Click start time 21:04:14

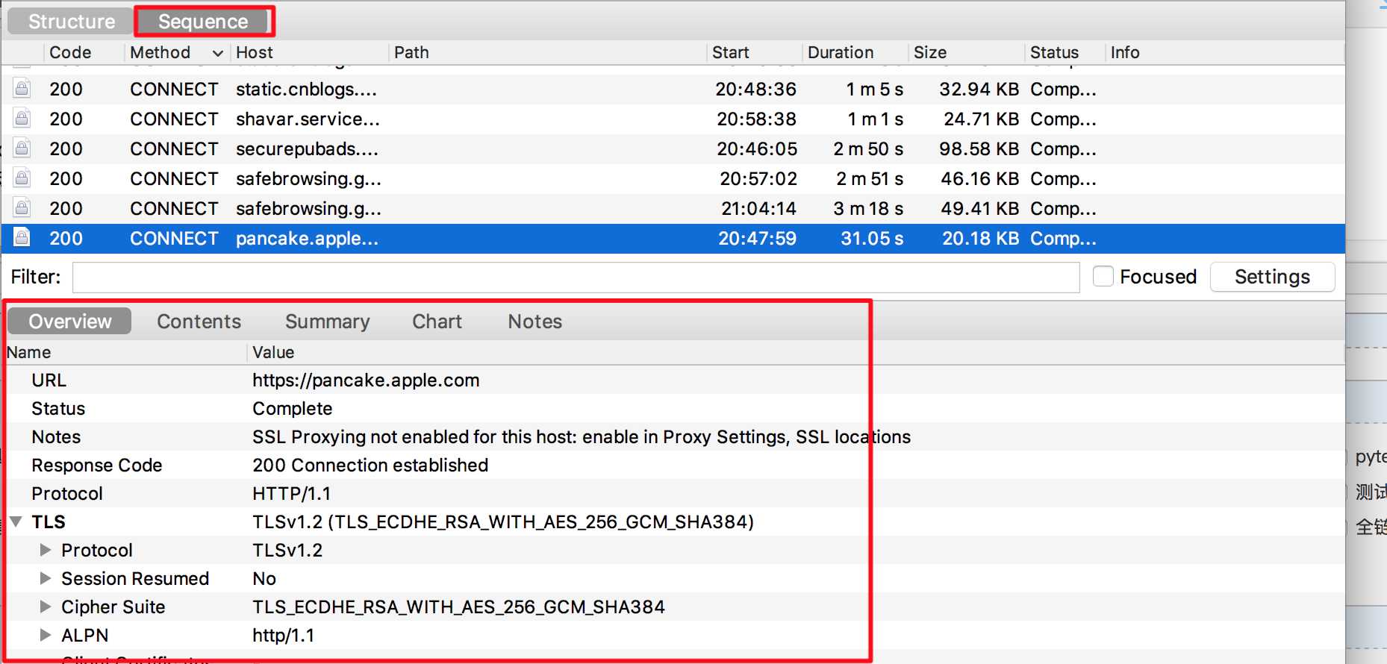pyautogui.click(x=758, y=208)
